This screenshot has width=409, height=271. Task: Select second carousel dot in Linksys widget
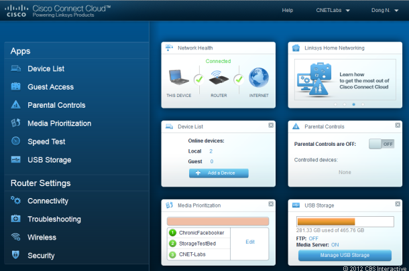[x=345, y=104]
